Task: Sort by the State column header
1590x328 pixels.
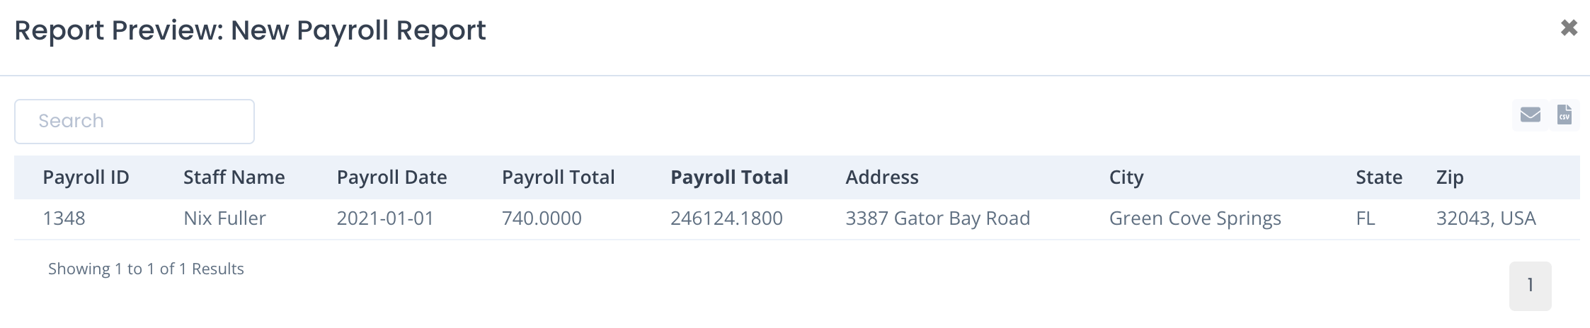Action: point(1378,177)
